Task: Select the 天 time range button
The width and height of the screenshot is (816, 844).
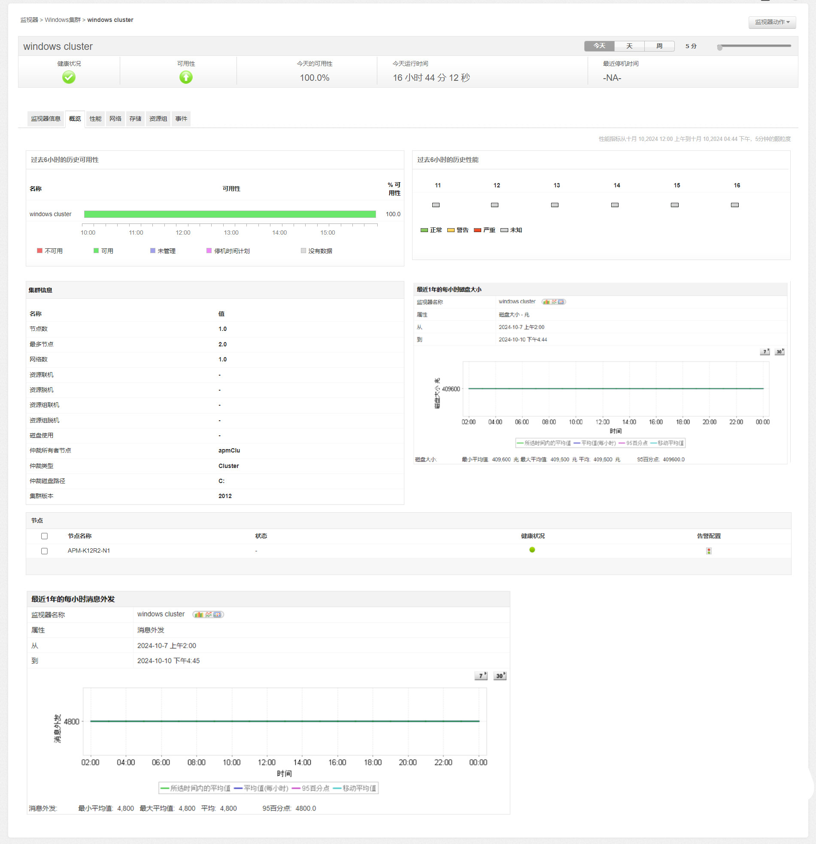Action: (629, 46)
